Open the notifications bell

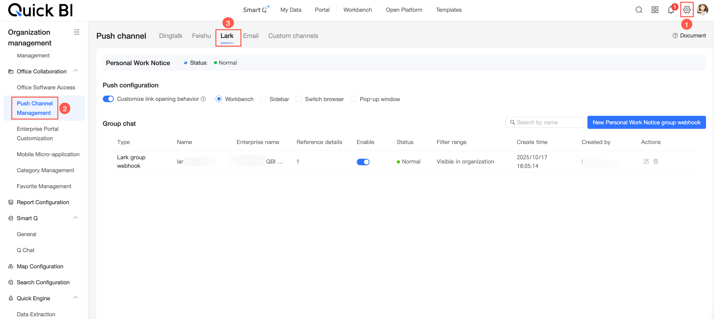(671, 10)
